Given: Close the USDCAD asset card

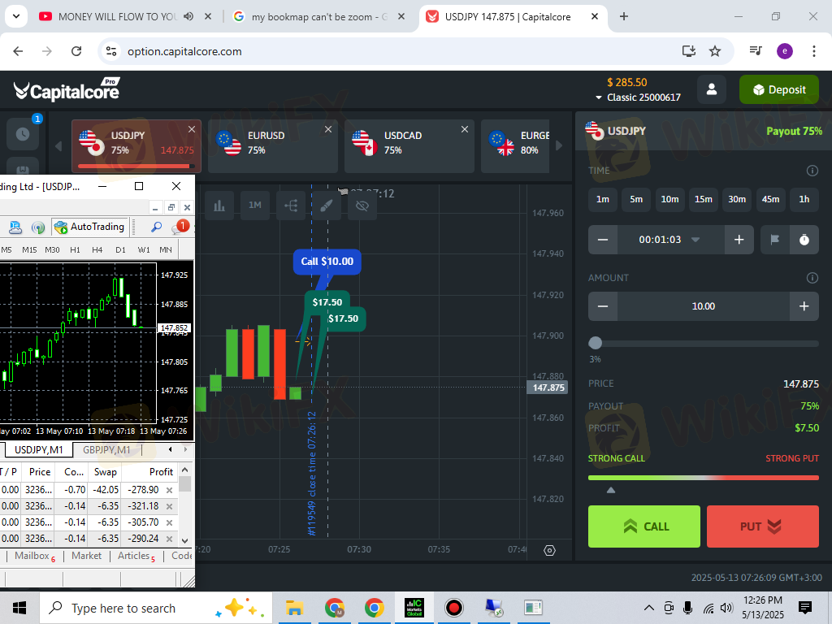Looking at the screenshot, I should [464, 129].
